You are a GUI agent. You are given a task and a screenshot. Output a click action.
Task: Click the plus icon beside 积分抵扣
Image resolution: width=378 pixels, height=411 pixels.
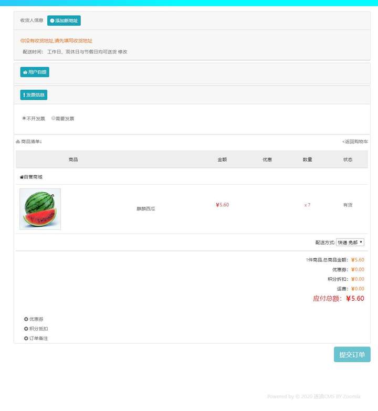26,329
